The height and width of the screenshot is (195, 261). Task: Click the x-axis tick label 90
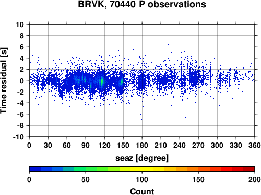pos(86,145)
